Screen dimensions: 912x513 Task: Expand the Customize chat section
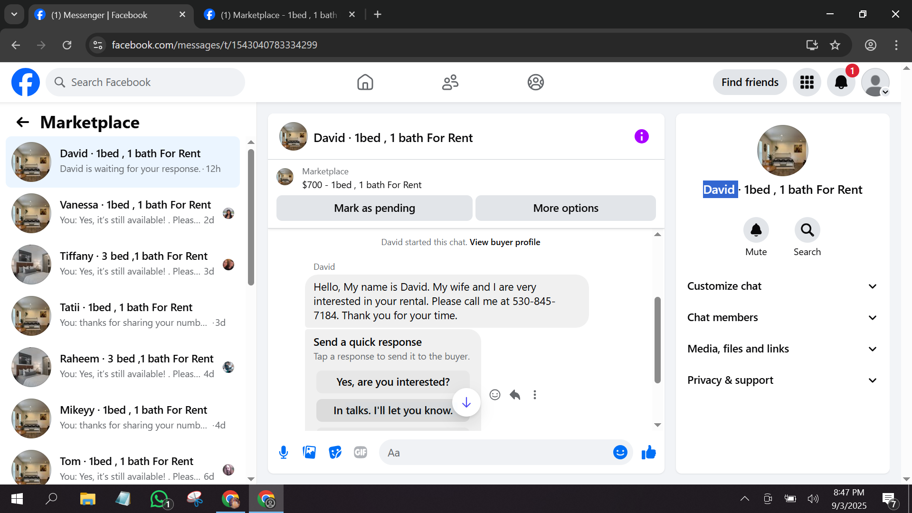pos(782,286)
